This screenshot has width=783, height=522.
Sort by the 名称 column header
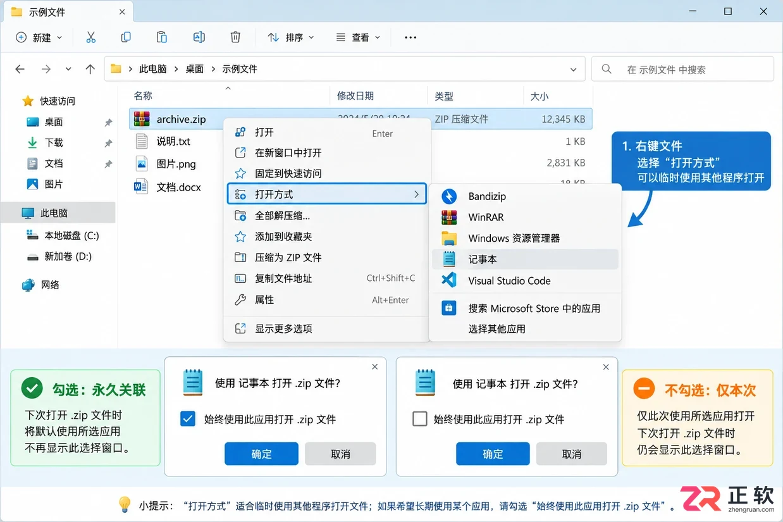pos(143,96)
